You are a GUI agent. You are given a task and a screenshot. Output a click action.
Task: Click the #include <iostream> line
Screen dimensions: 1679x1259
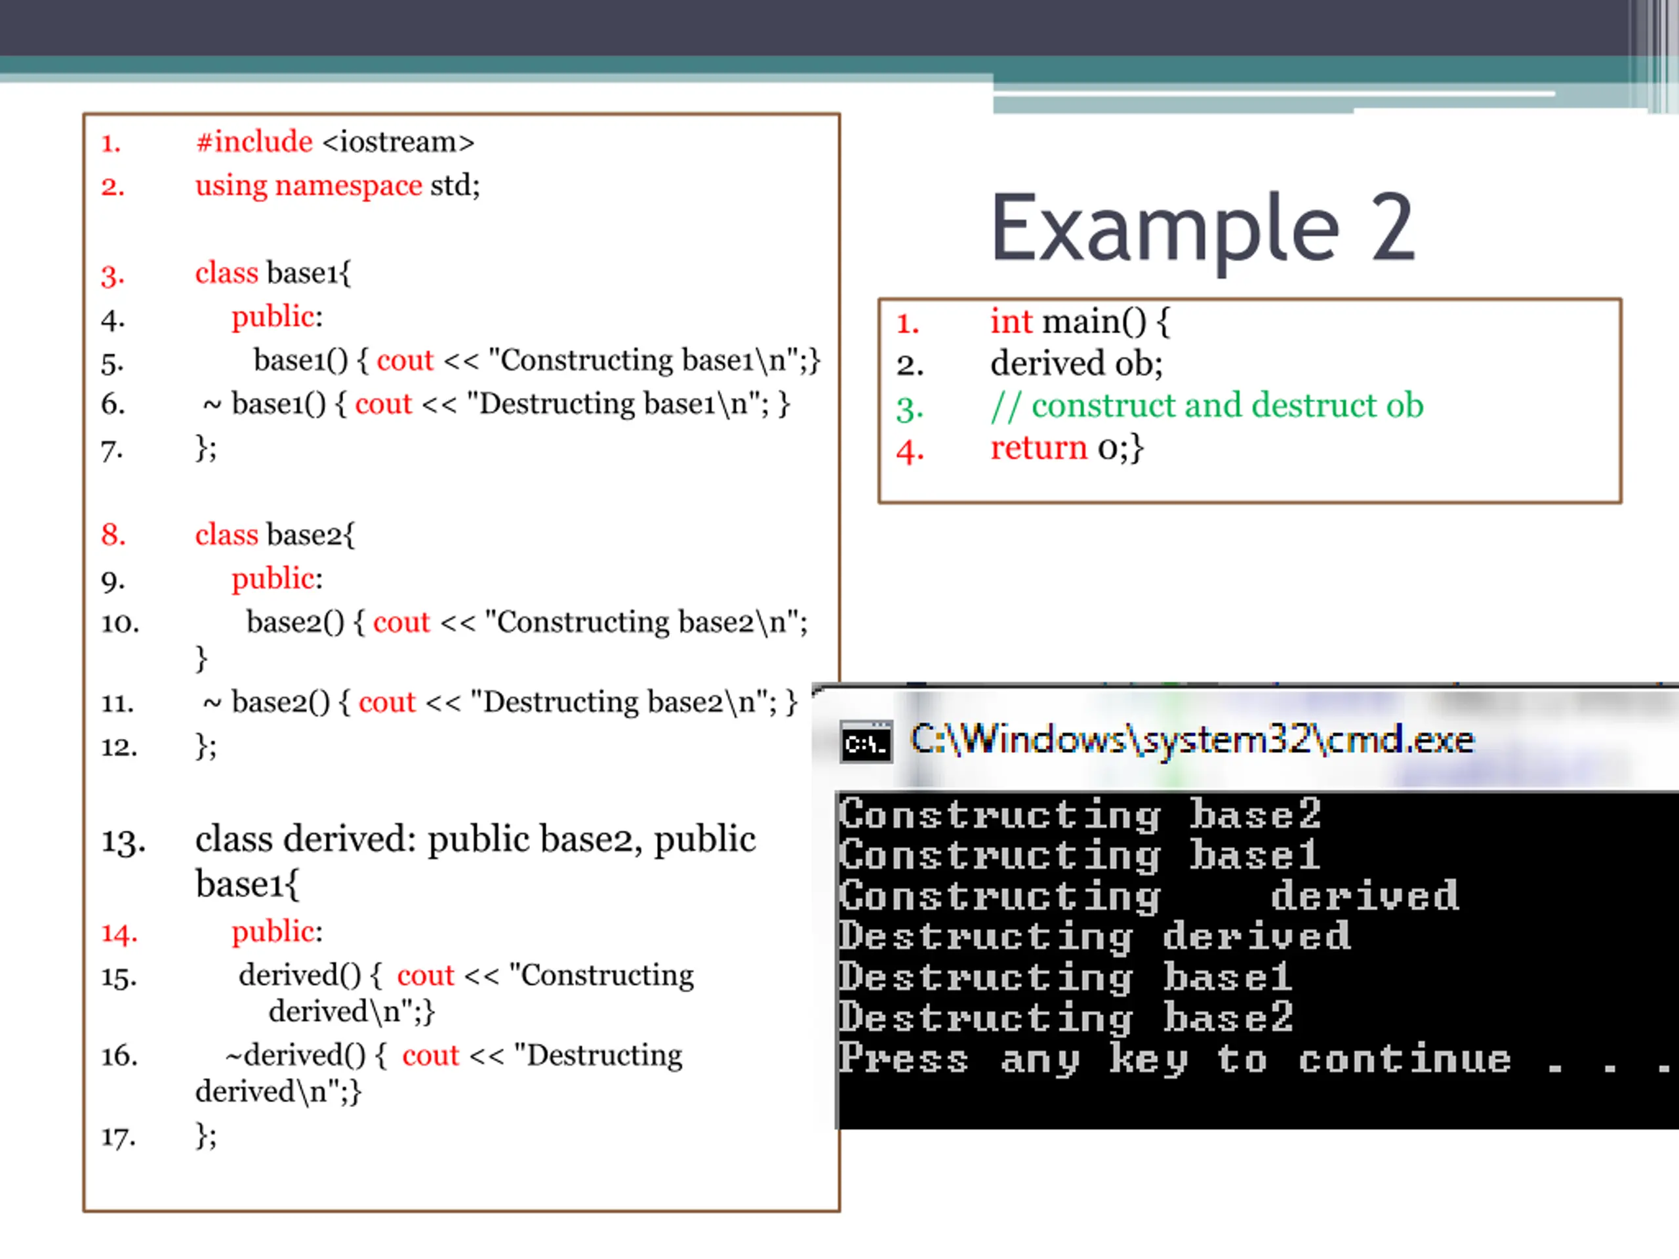point(334,142)
